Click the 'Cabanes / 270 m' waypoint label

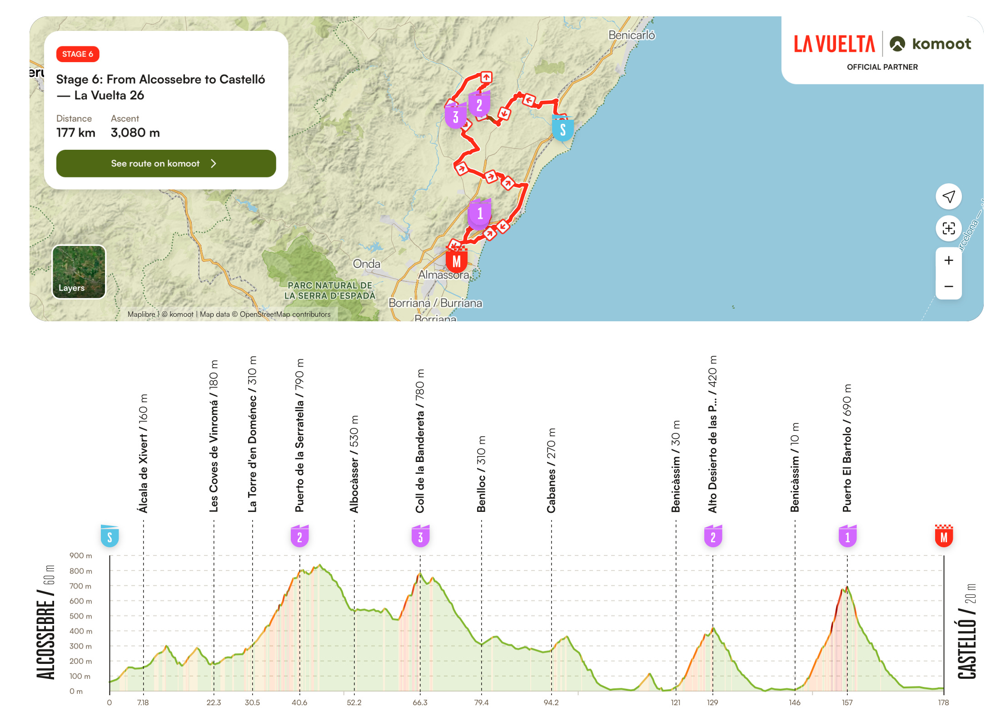(551, 471)
